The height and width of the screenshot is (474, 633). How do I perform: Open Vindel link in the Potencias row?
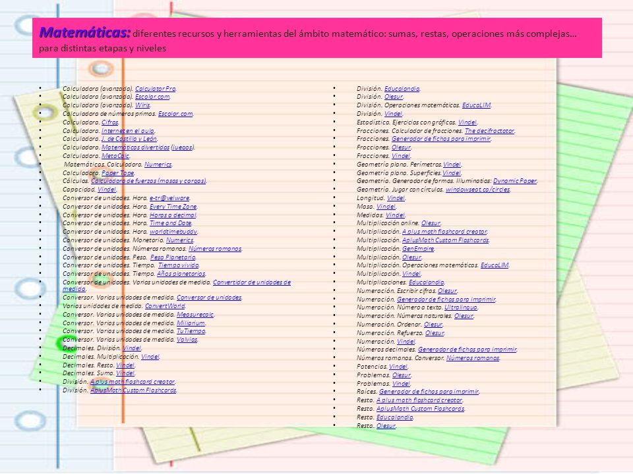[x=398, y=367]
